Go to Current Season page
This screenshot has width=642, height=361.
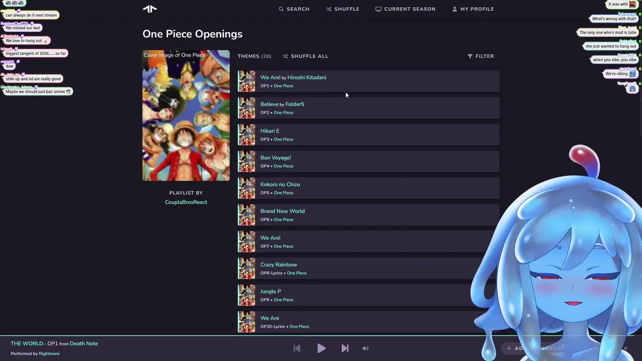coord(405,9)
